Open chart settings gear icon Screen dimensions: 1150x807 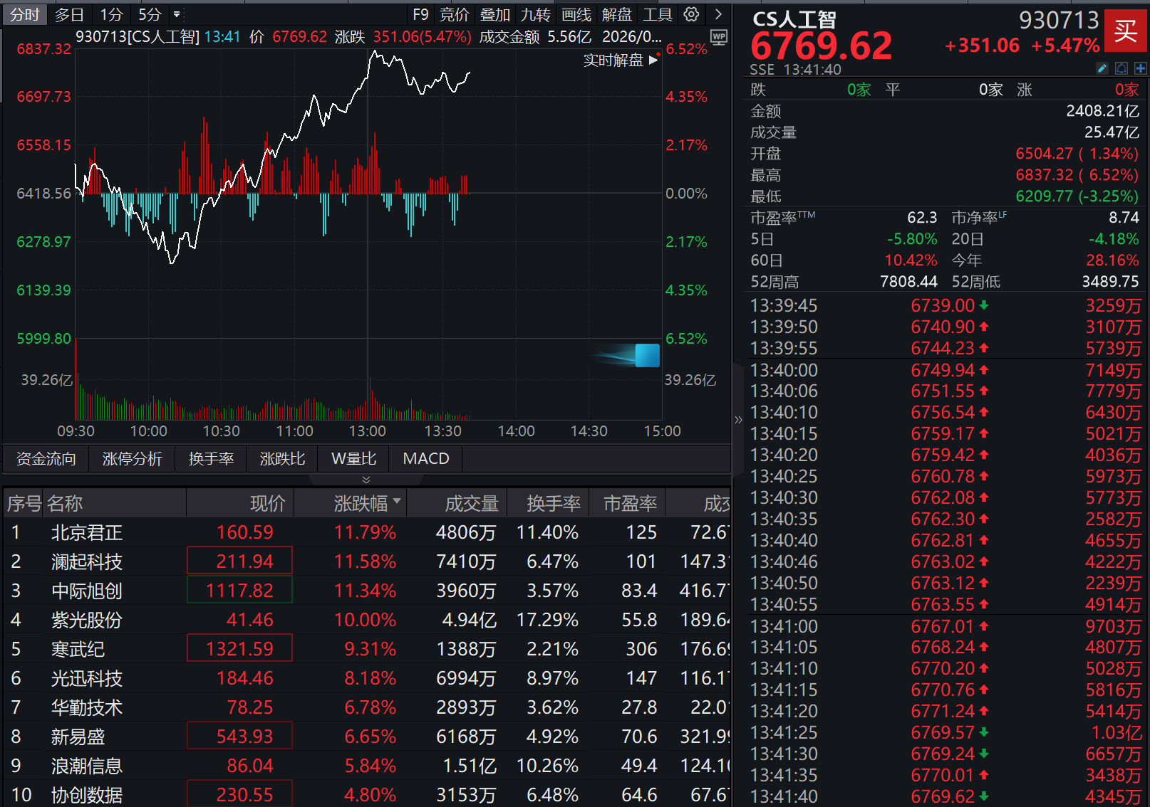coord(691,14)
